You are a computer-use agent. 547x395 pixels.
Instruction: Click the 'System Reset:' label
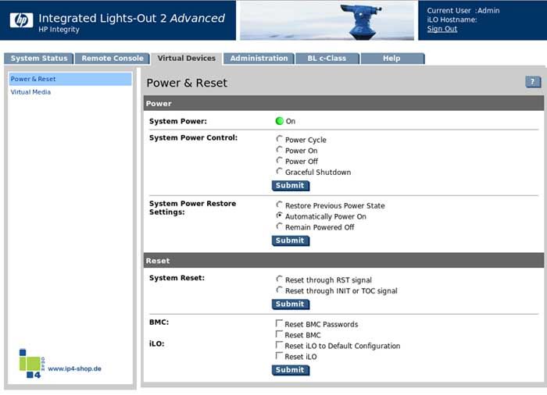tap(177, 278)
